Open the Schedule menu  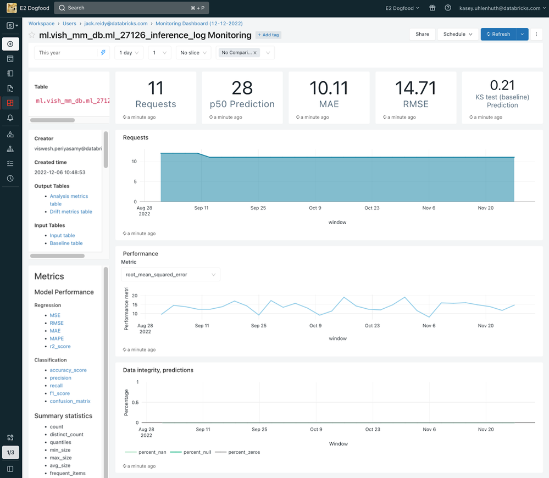(458, 34)
